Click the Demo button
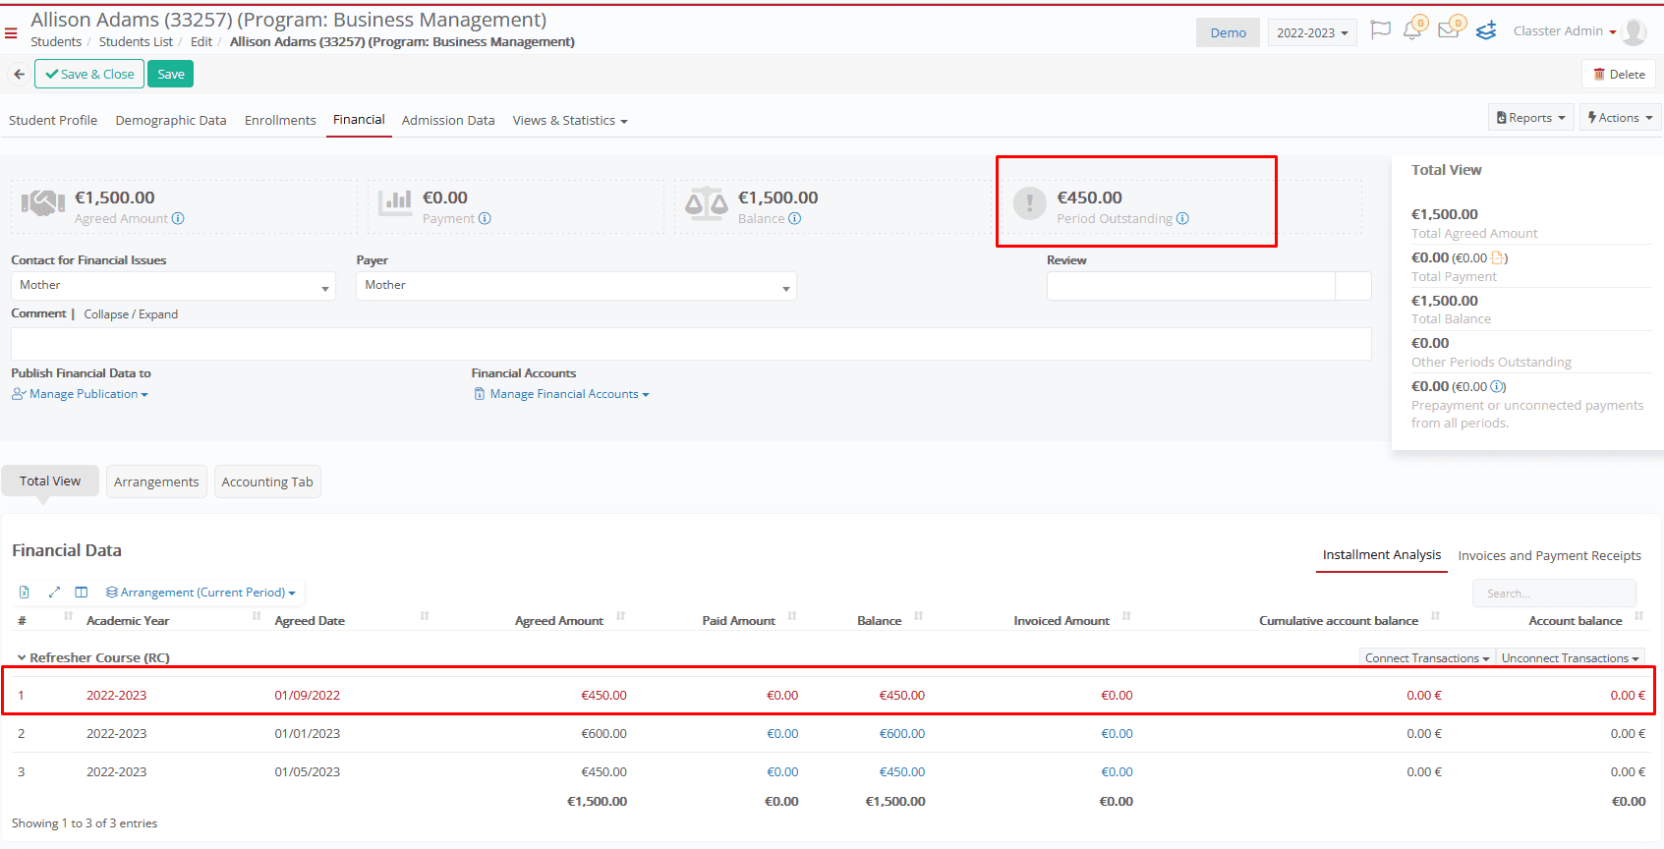Screen dimensions: 1664x849 tap(1228, 32)
